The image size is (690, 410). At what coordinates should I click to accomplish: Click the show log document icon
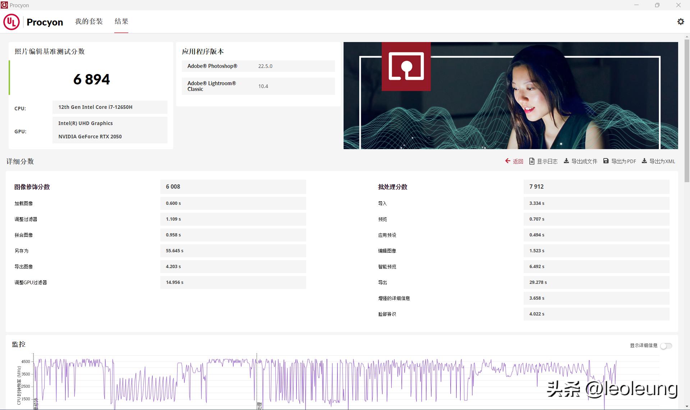pyautogui.click(x=532, y=161)
